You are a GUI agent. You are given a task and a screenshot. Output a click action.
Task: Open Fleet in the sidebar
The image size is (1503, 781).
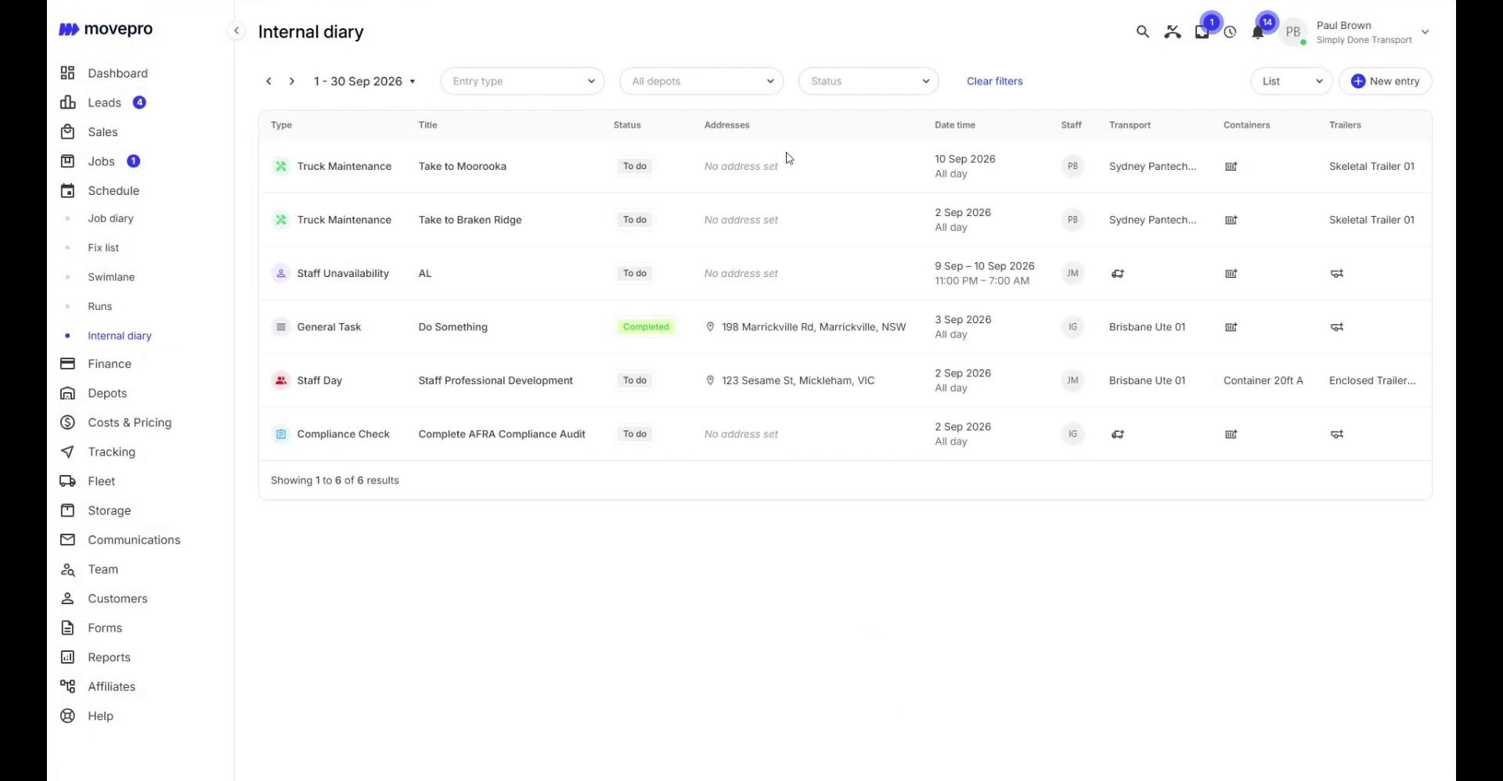pos(101,481)
